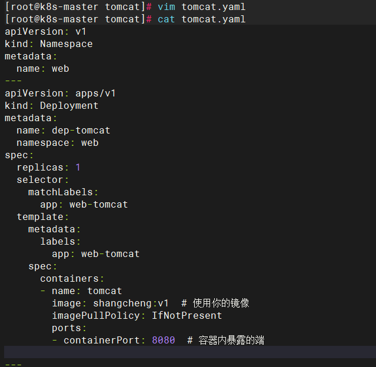
Task: Click the 'selector:' line
Action: [x=43, y=180]
